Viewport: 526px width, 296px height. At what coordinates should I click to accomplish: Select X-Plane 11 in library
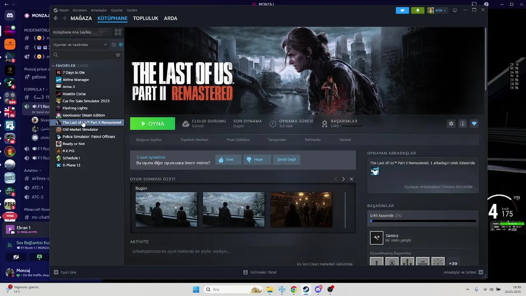(72, 165)
